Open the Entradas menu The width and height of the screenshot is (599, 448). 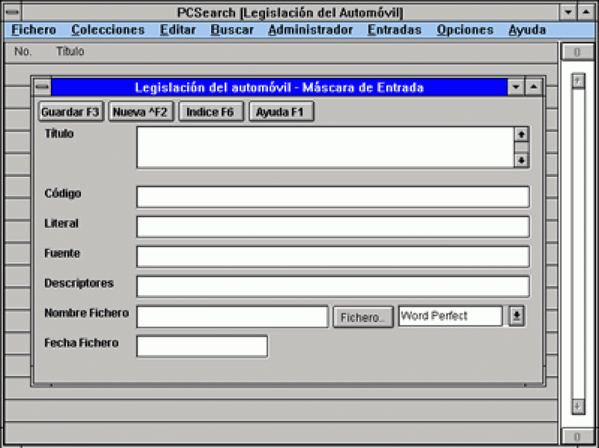pos(394,29)
